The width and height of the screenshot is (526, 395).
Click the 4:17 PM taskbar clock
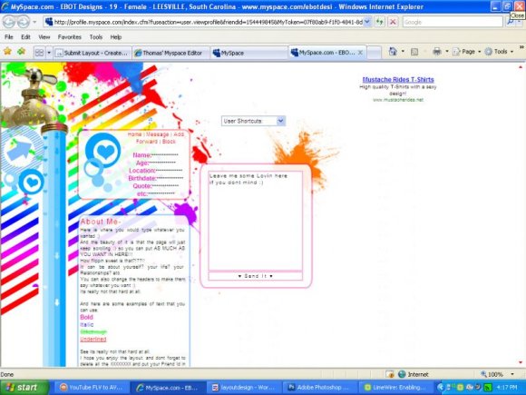(508, 388)
